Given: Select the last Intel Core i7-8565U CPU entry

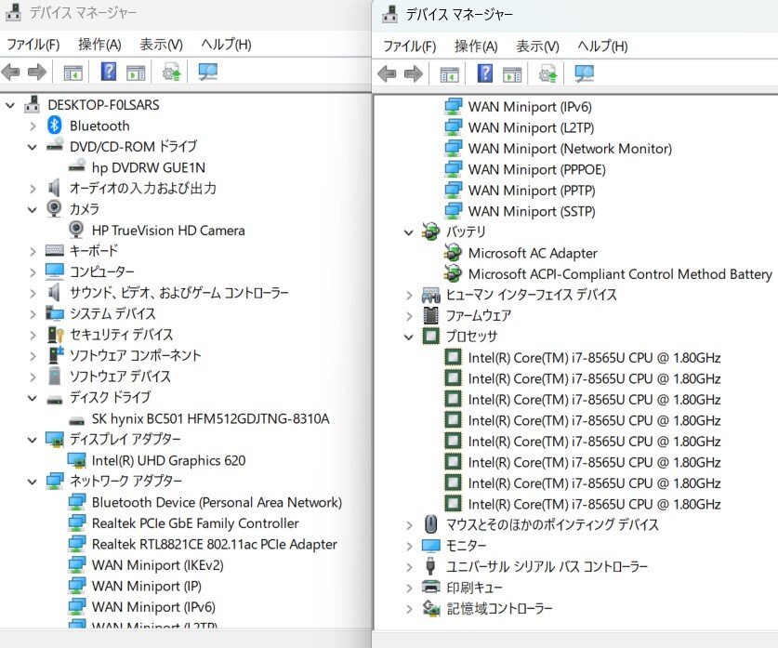Looking at the screenshot, I should 594,504.
